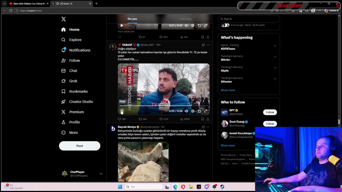Share the YABANİ post
The height and width of the screenshot is (192, 342).
coord(208,119)
